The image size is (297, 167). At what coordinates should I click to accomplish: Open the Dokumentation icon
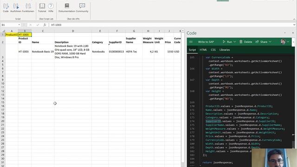(67, 8)
